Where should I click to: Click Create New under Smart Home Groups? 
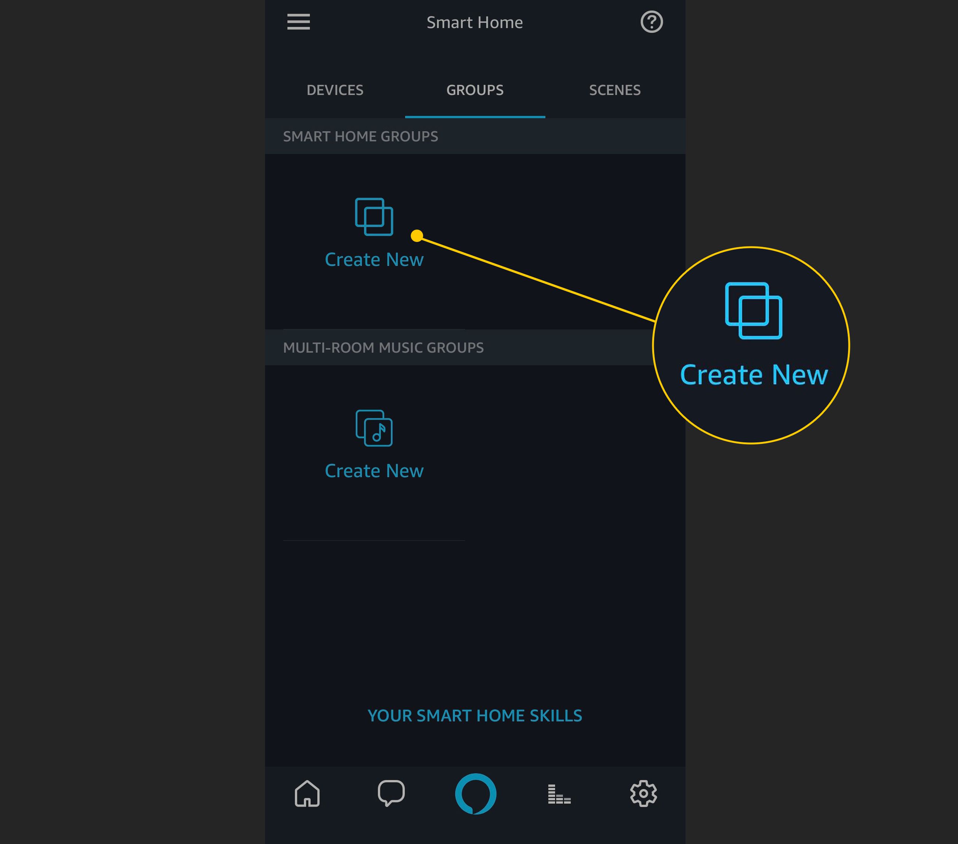pos(373,236)
